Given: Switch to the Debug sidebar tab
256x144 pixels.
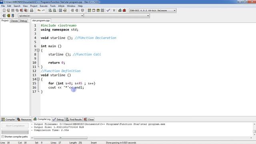Looking at the screenshot, I should (23, 21).
